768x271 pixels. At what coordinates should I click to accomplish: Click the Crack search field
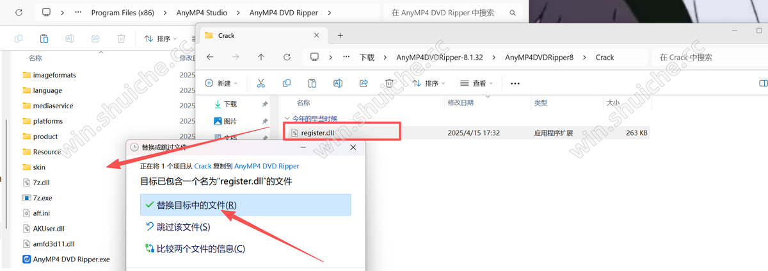709,57
